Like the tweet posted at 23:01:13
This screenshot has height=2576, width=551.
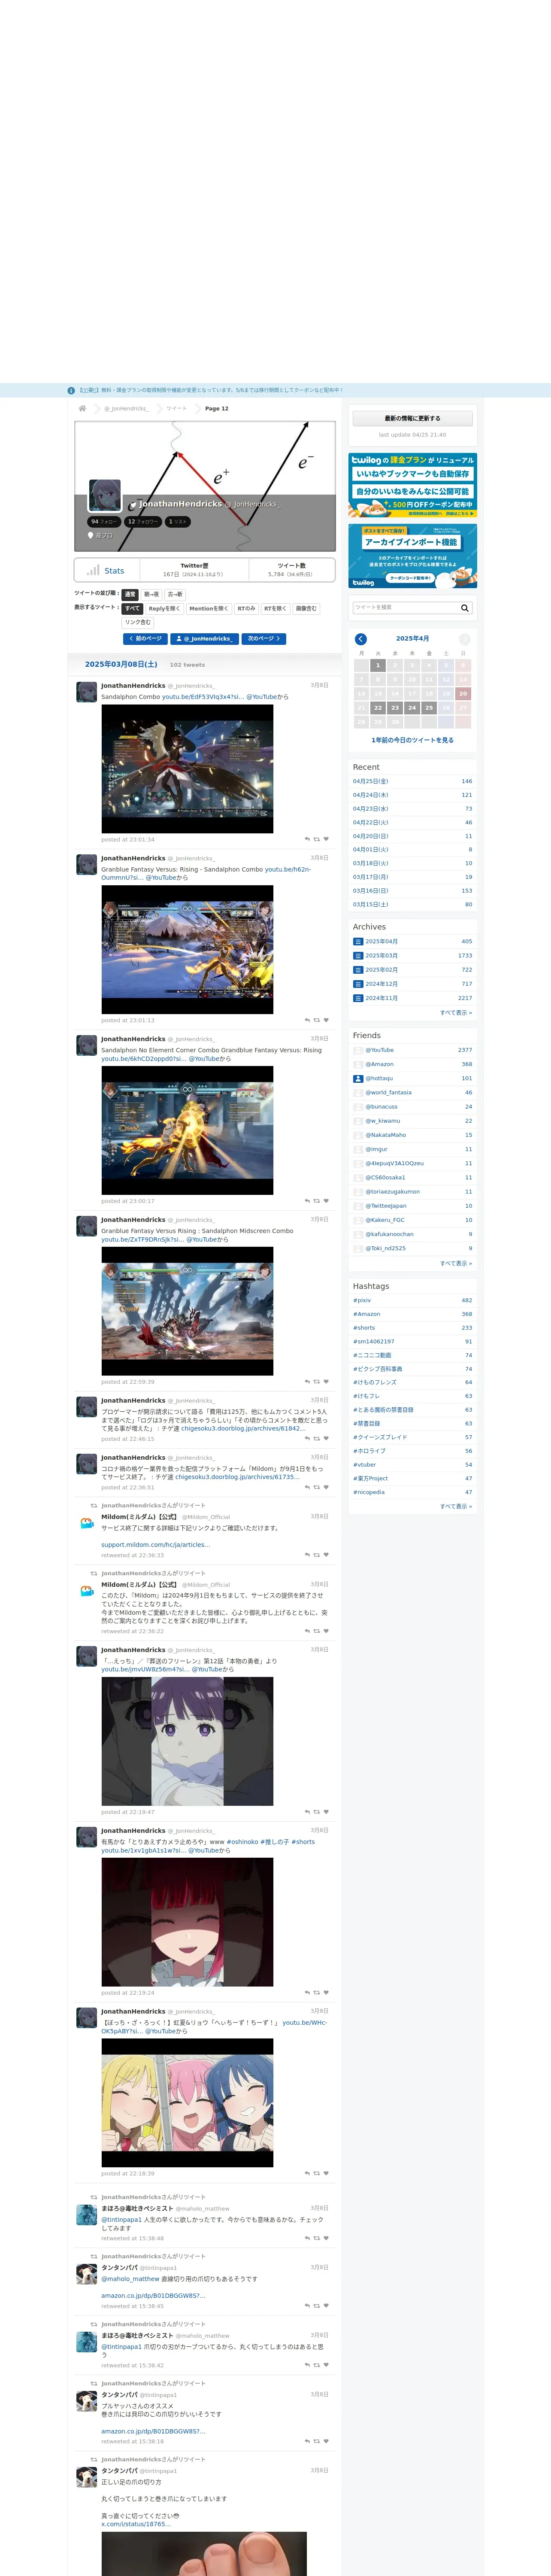click(x=326, y=1020)
